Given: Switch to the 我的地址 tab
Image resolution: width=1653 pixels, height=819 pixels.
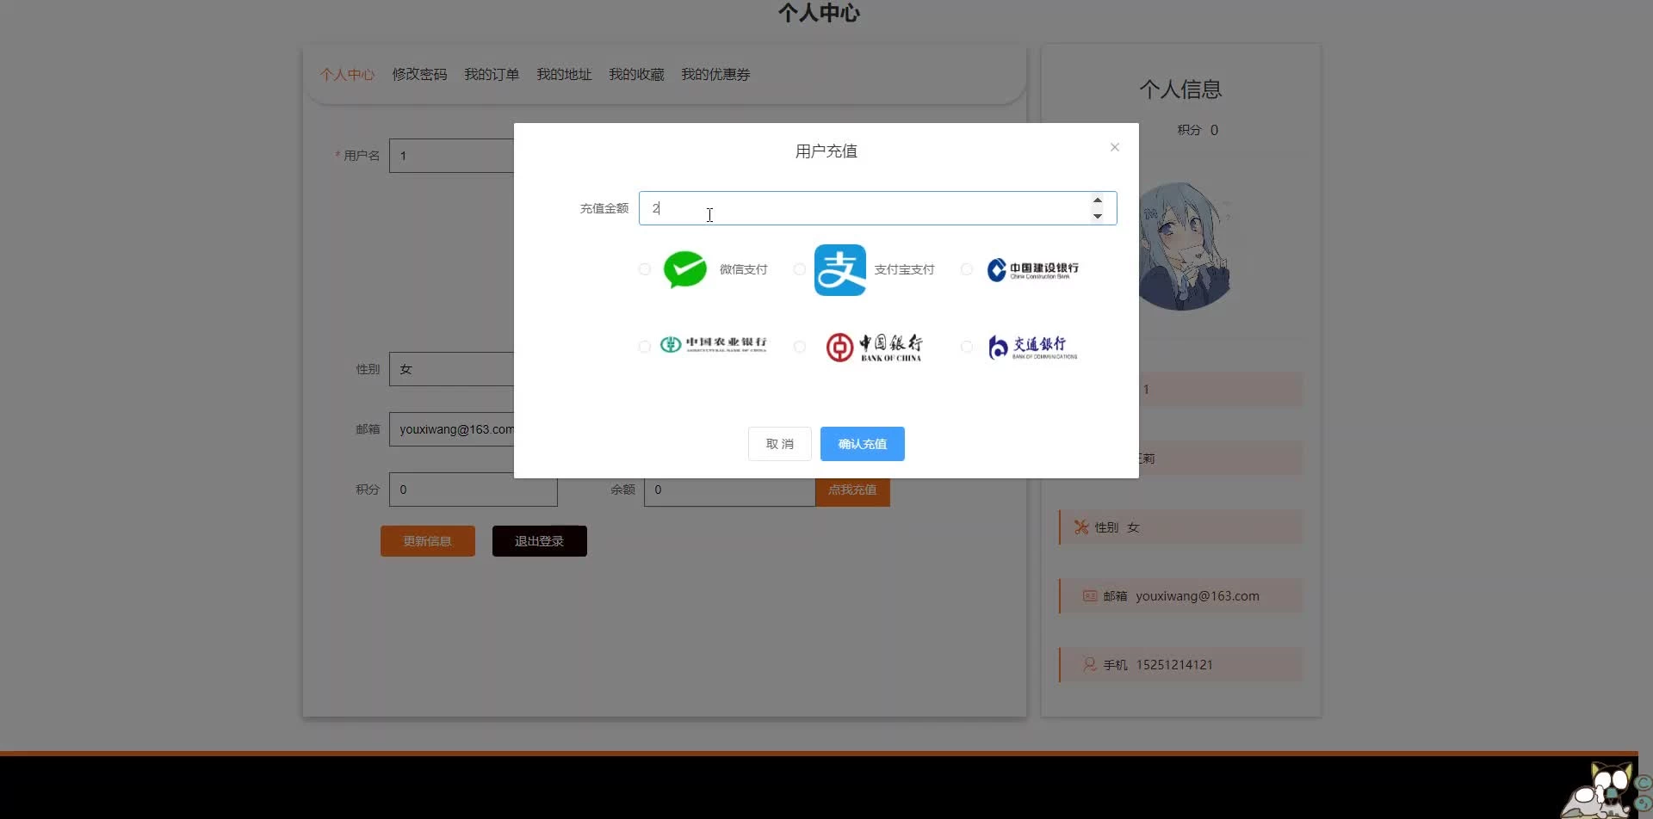Looking at the screenshot, I should tap(565, 75).
